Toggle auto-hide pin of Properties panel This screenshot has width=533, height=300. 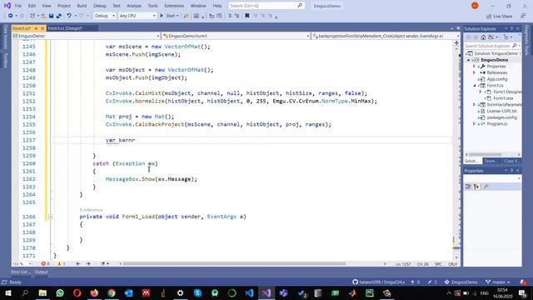point(511,170)
